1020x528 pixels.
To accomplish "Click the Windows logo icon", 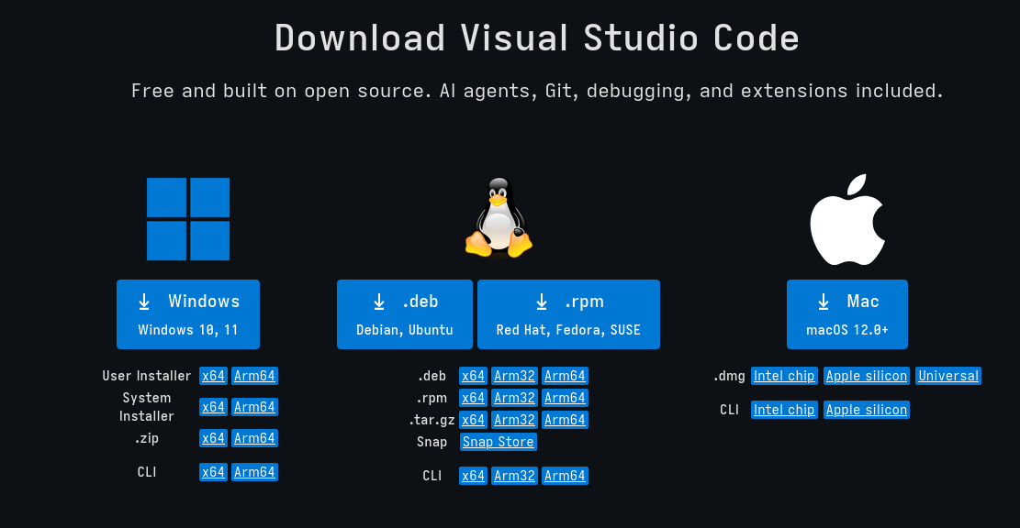I will [188, 219].
